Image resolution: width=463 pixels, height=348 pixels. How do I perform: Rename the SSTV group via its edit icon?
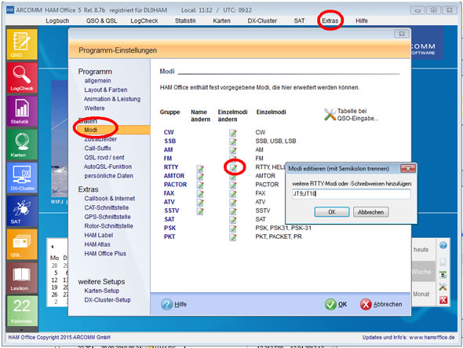click(200, 211)
